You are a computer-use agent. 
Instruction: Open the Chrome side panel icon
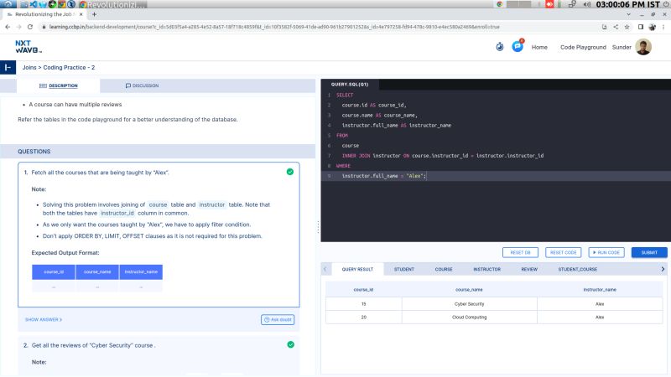pyautogui.click(x=641, y=27)
